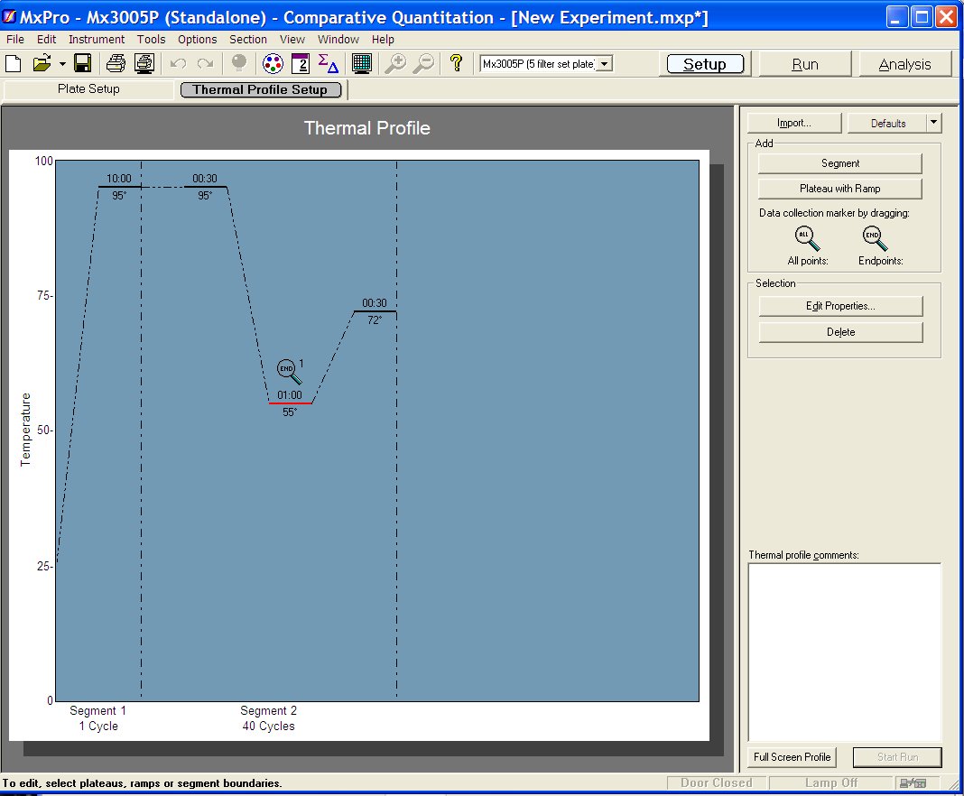This screenshot has width=964, height=796.
Task: Open the filter set color wheel icon
Action: (x=272, y=63)
